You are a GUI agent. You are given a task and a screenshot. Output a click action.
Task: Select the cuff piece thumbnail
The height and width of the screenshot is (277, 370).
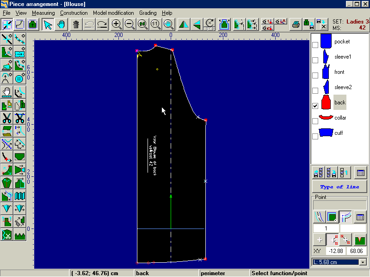coord(326,132)
